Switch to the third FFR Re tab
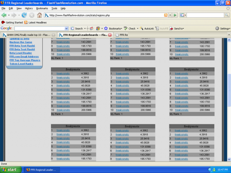 pyautogui.click(x=122, y=35)
